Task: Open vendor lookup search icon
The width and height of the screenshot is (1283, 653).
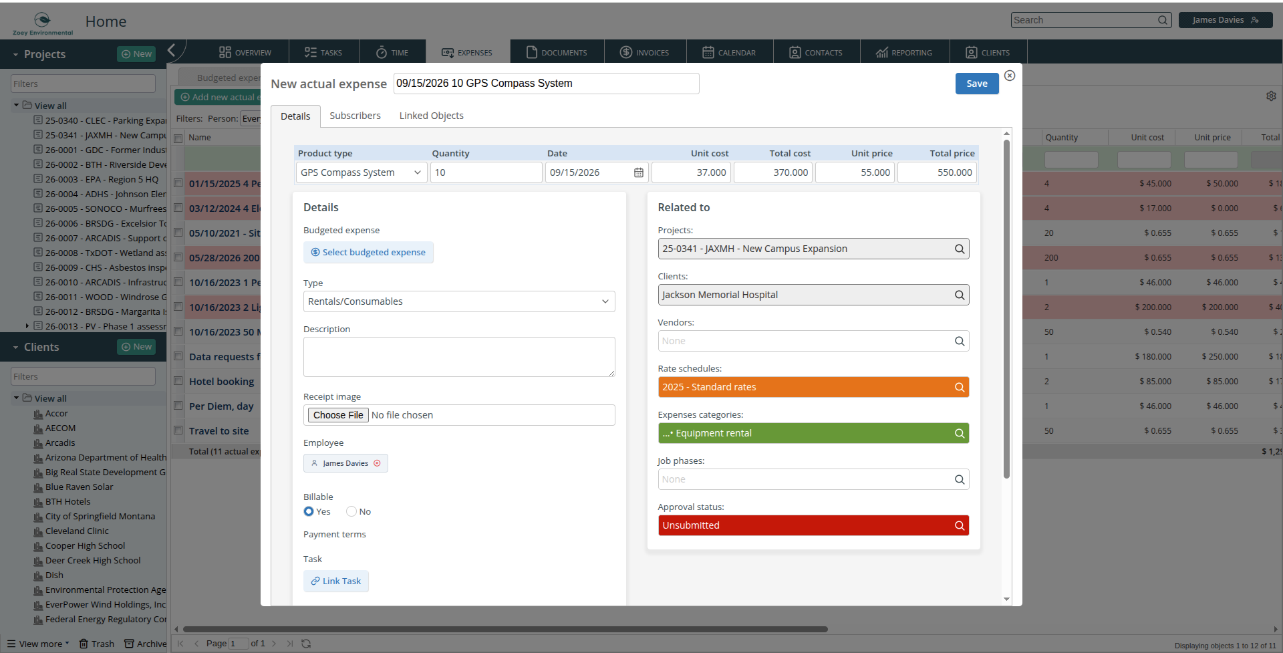Action: 960,341
